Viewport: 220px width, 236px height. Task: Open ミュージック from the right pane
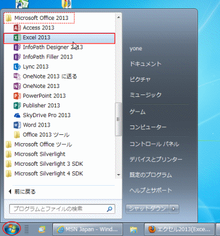[x=146, y=95]
